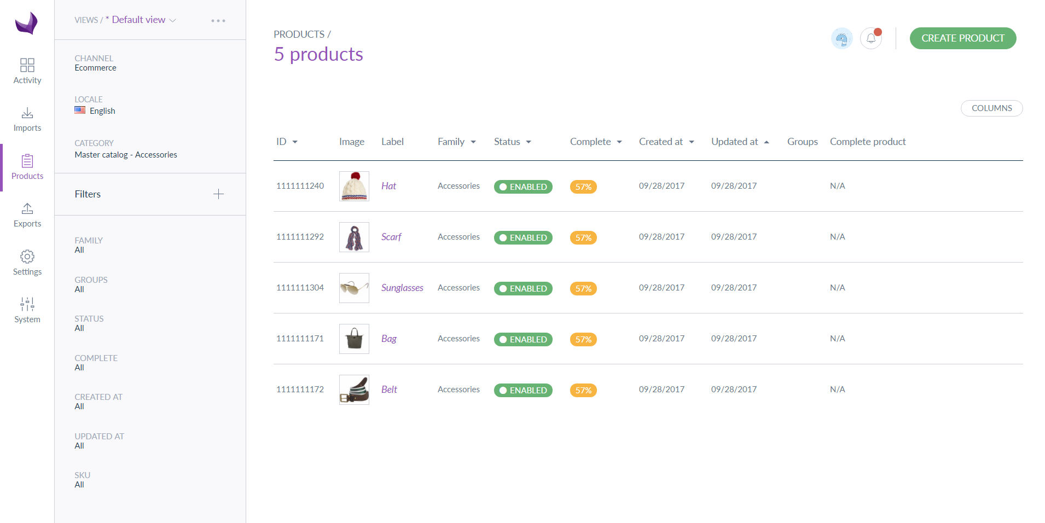
Task: Click the Hat's 57% completeness badge
Action: tap(583, 187)
